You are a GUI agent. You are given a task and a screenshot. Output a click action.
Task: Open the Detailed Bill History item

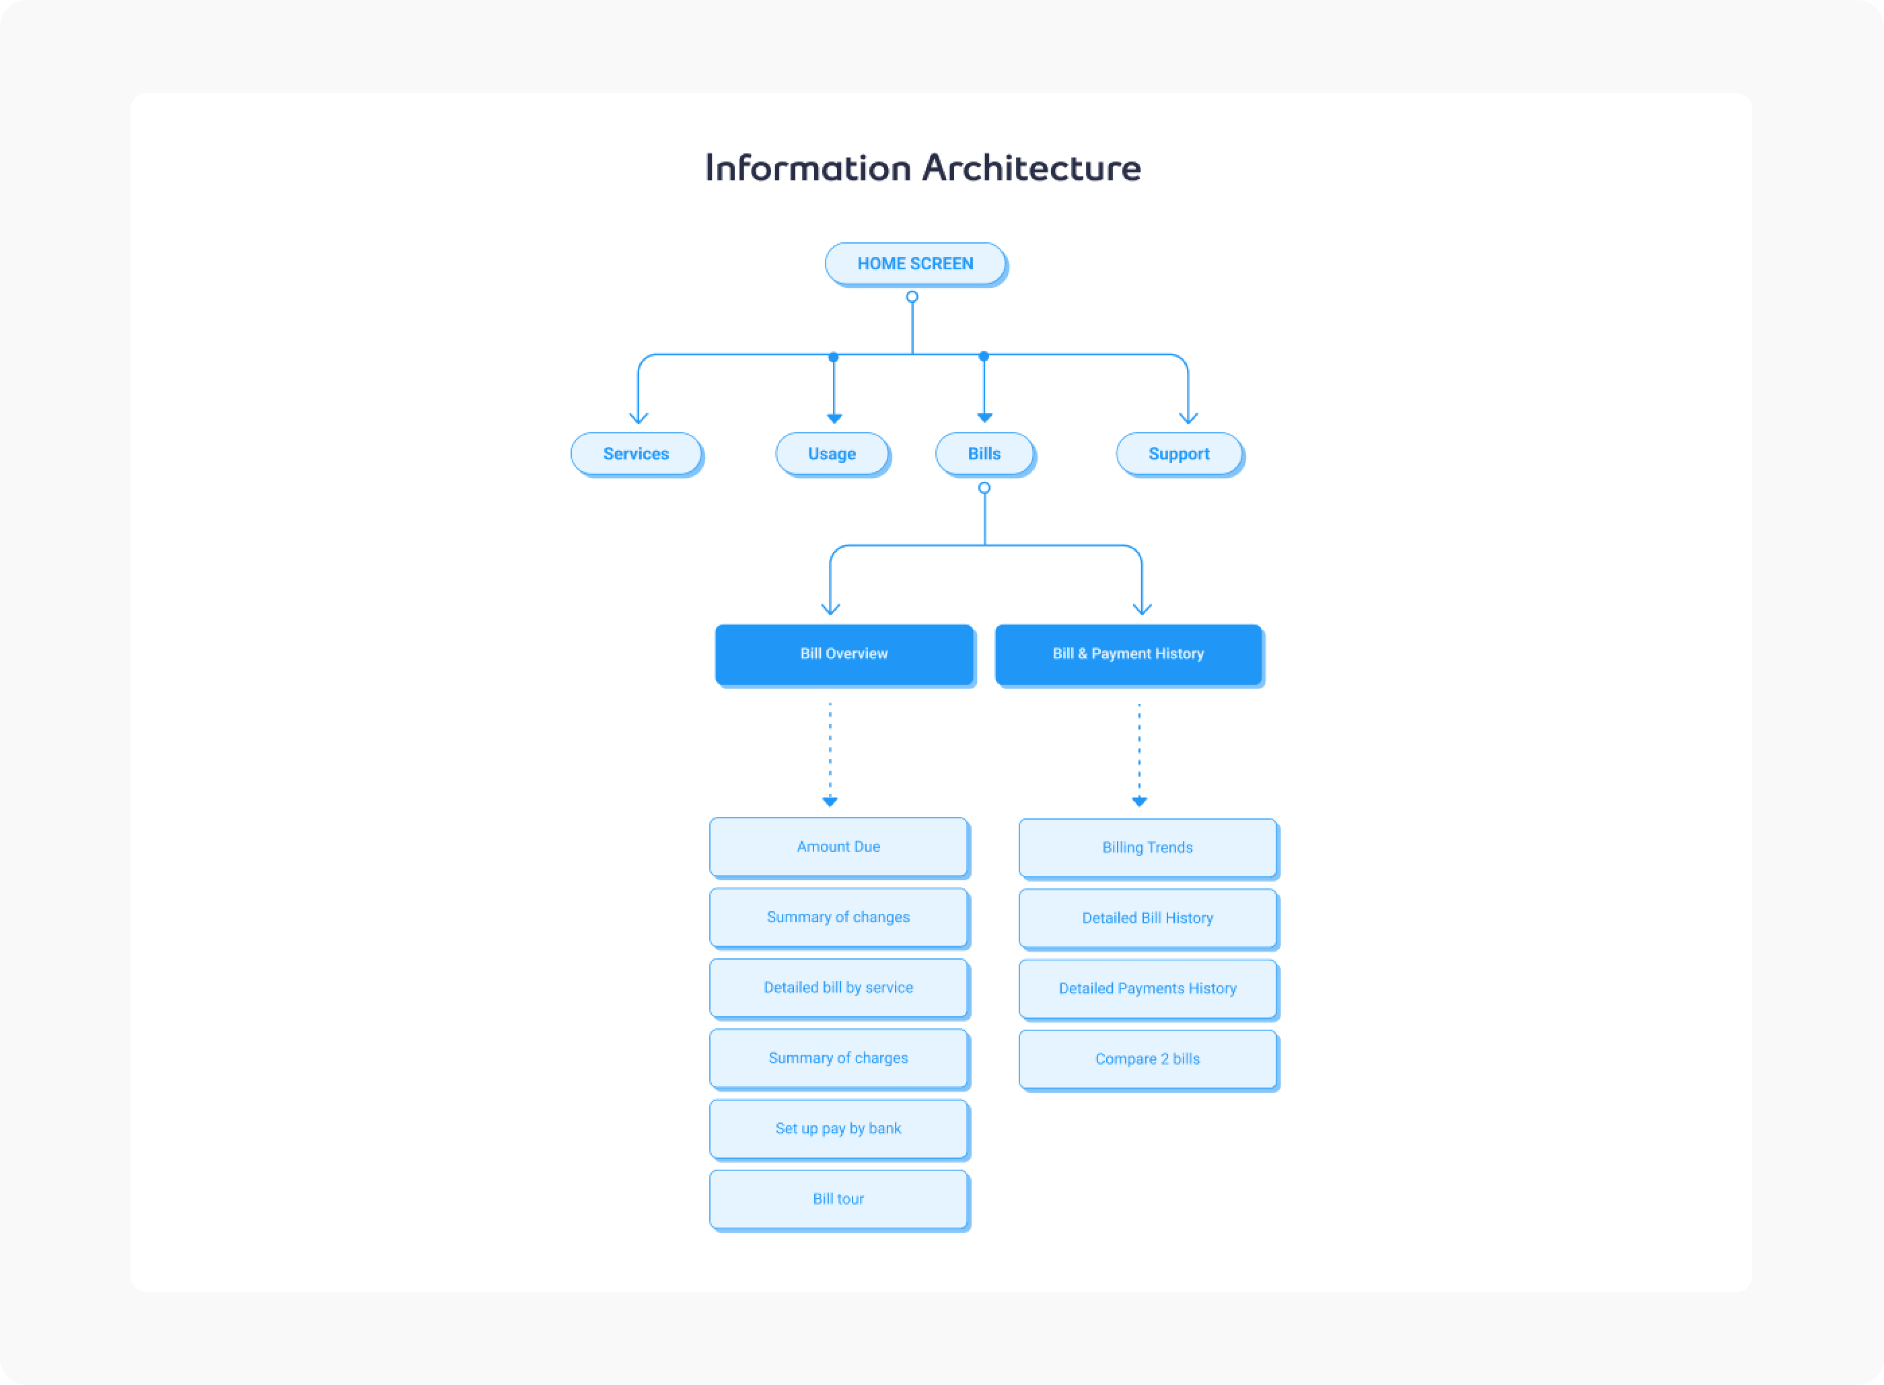point(1147,918)
